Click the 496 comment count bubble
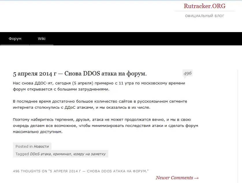 point(187,73)
